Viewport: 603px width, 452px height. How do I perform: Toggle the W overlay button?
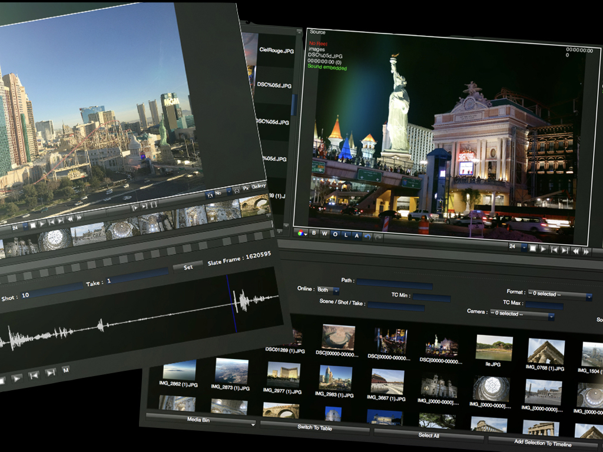coord(324,234)
